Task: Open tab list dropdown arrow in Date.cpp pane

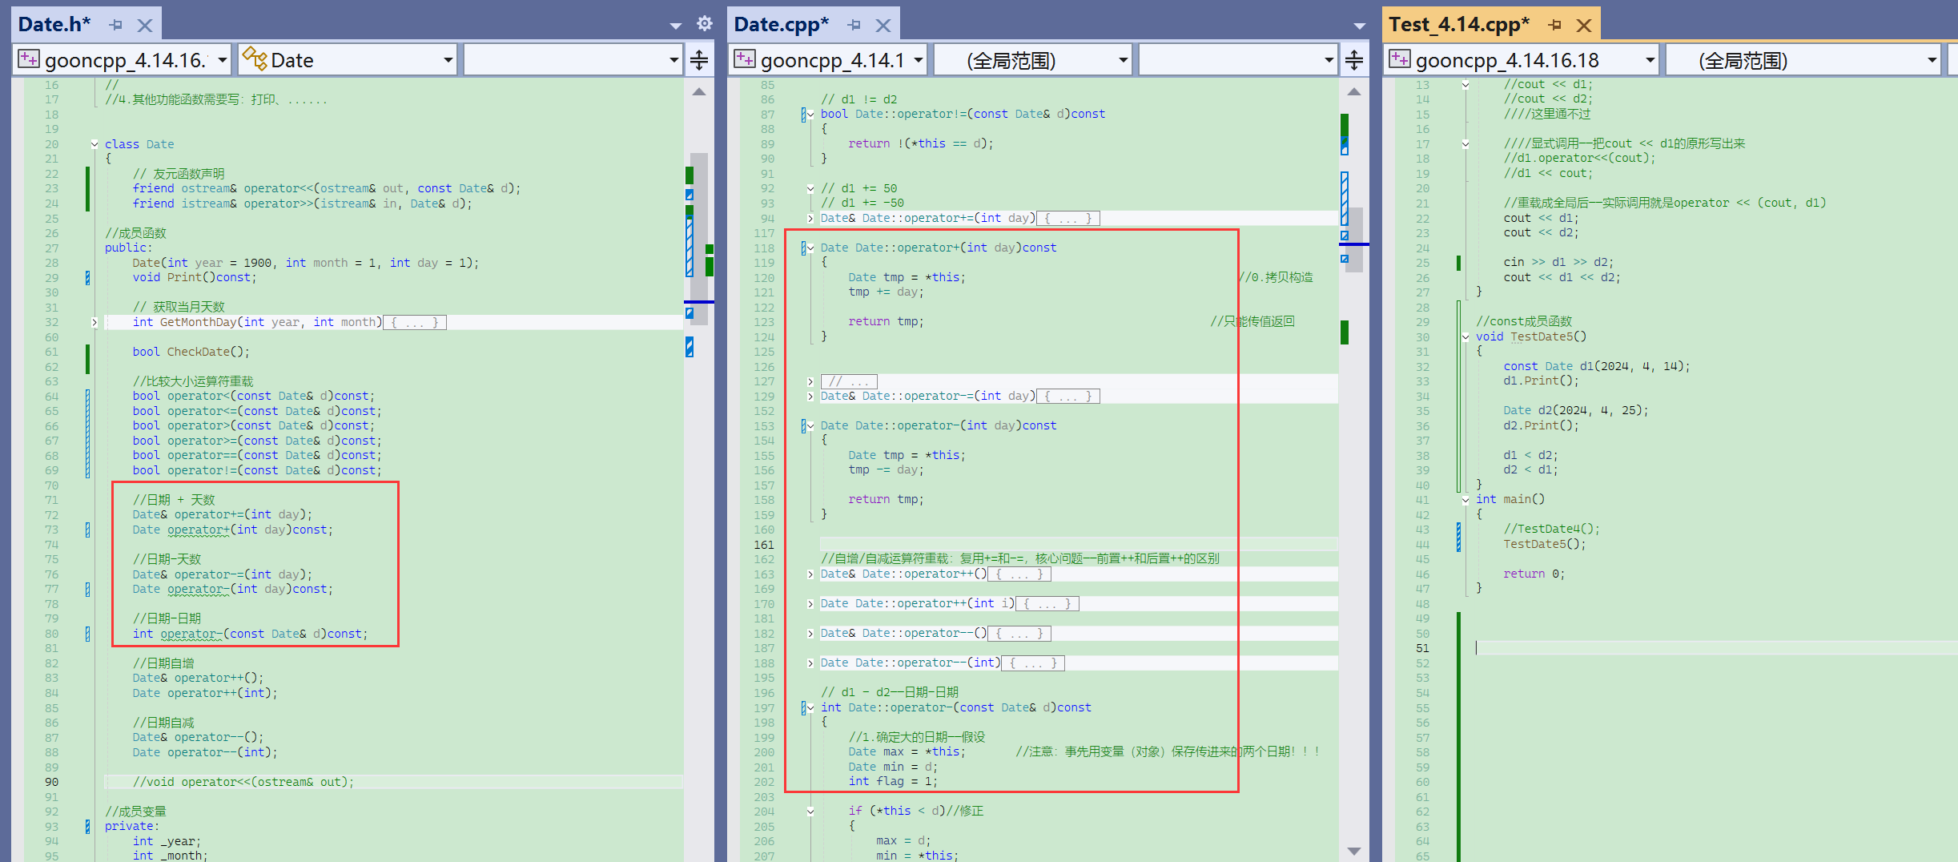Action: click(1360, 26)
